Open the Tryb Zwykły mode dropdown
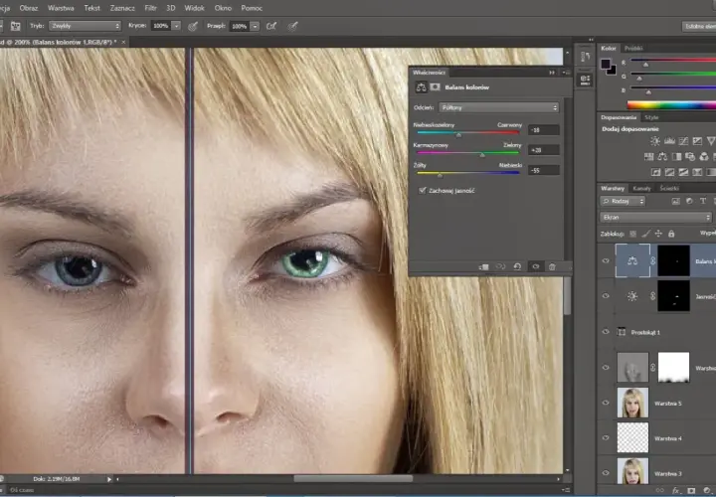This screenshot has width=716, height=497. [x=85, y=26]
